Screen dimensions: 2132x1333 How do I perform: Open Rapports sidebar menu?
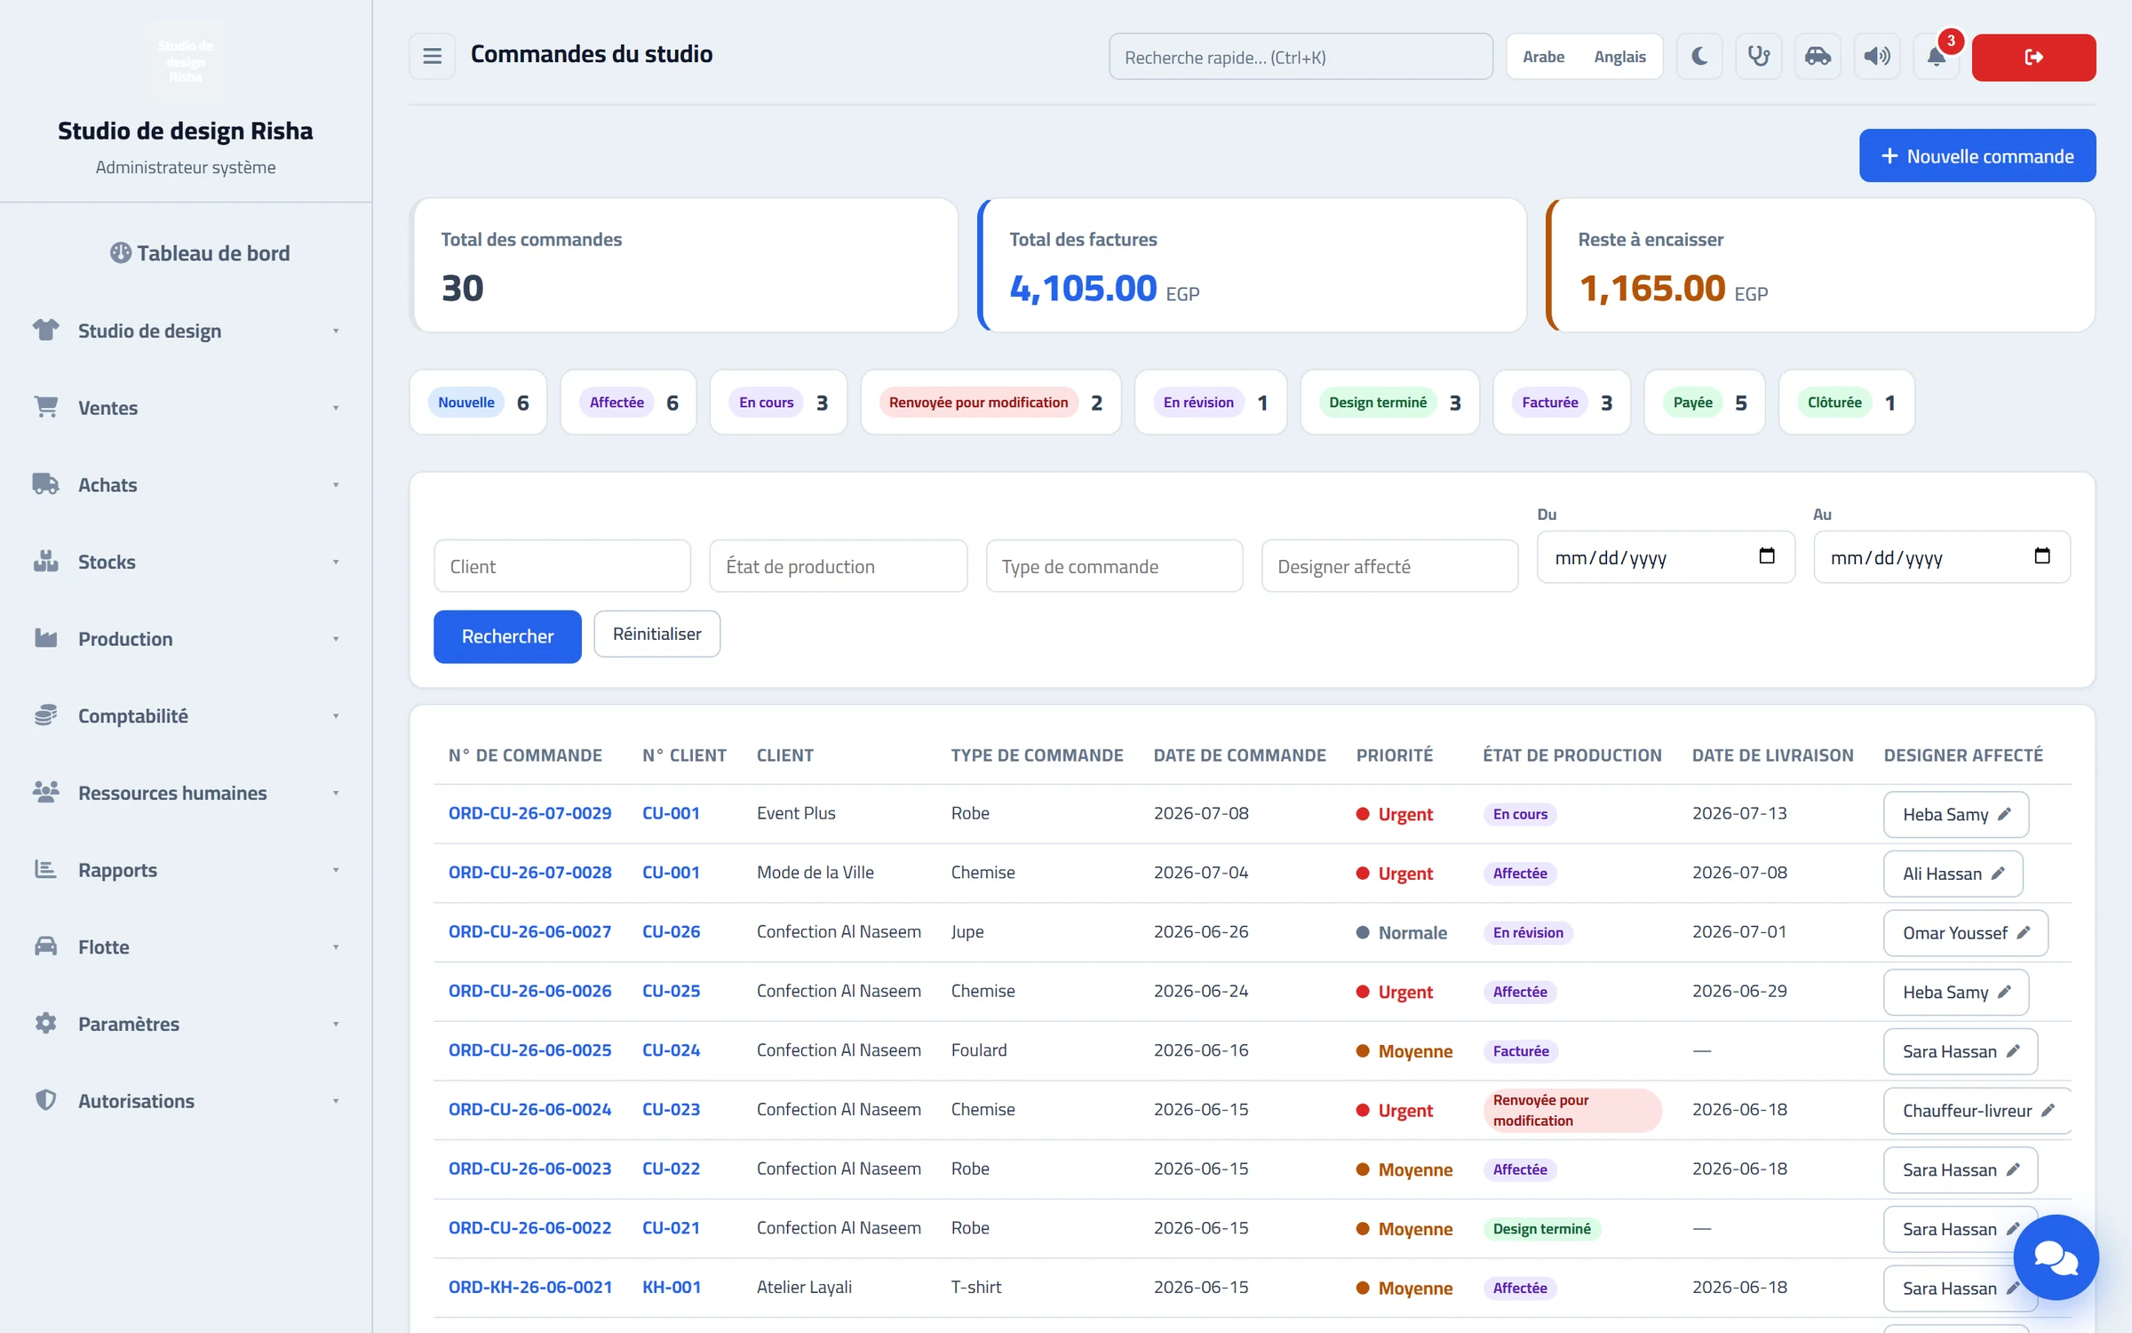(186, 870)
